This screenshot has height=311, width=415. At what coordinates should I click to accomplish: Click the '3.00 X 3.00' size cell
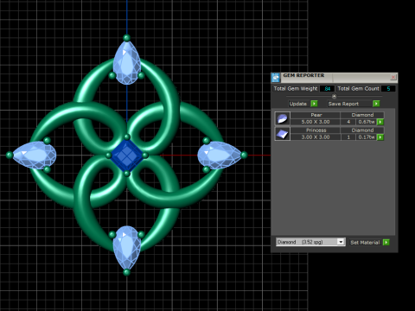pos(316,137)
